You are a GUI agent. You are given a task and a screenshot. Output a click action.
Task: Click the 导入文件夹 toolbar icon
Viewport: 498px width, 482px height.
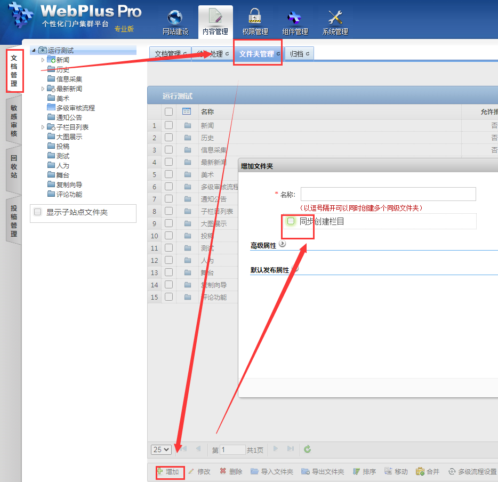tap(254, 471)
